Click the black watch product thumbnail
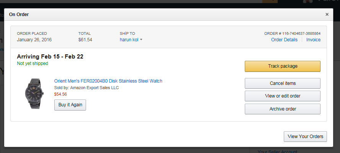340x153 pixels. point(34,94)
